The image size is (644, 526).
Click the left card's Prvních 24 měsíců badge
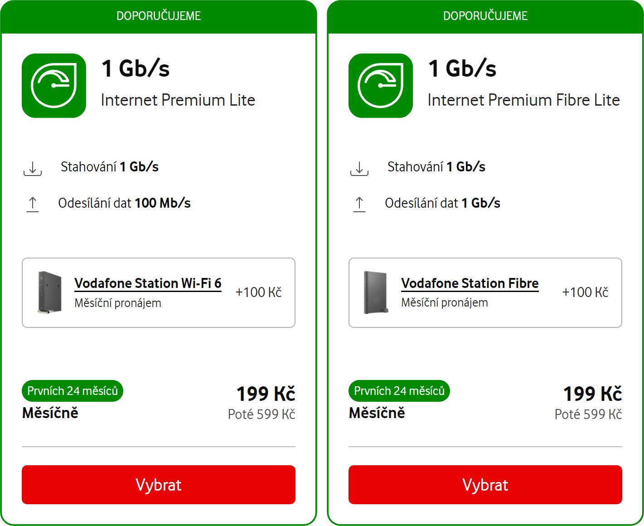73,391
